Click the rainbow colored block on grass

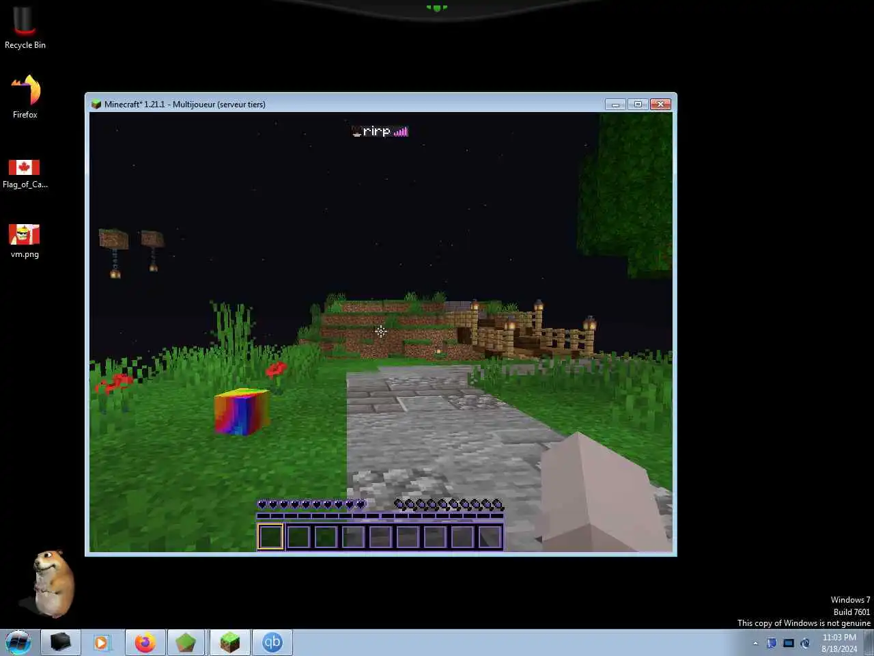241,411
